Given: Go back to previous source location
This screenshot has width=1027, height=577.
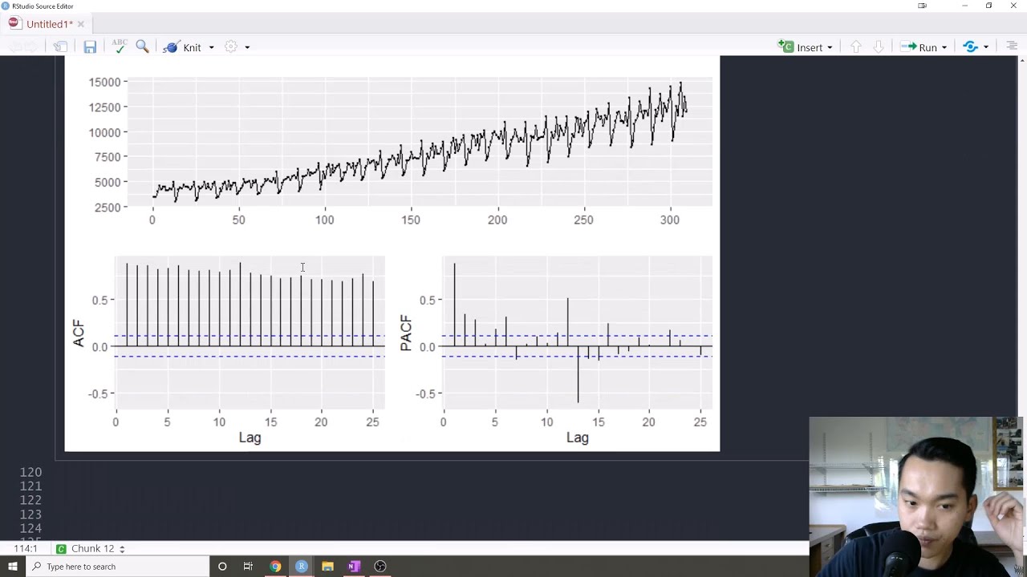Looking at the screenshot, I should [x=14, y=47].
